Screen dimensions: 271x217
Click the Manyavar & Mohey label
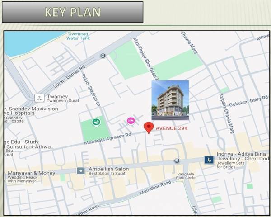coord(32,173)
